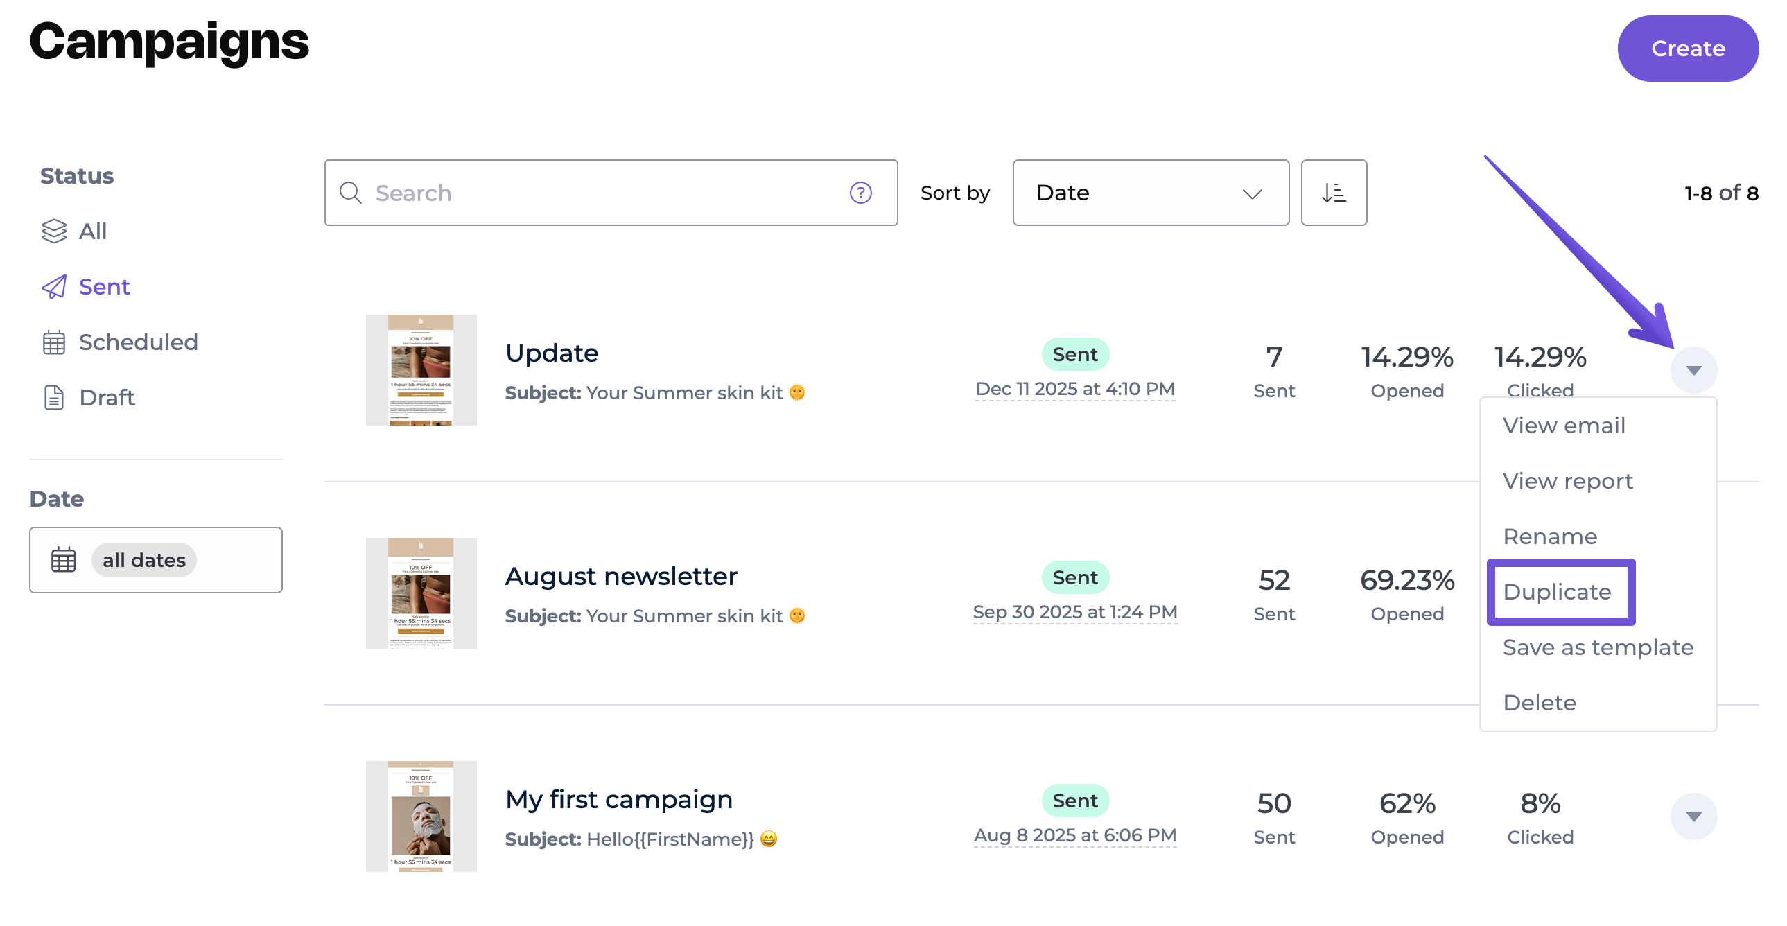Click the search help question mark icon
The width and height of the screenshot is (1787, 926).
(x=860, y=193)
